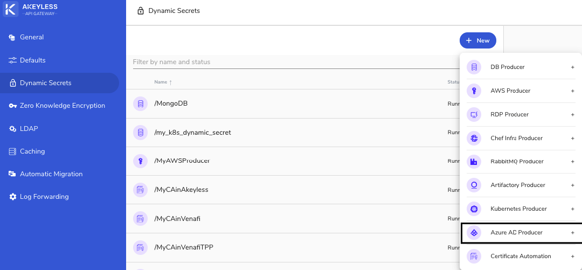Click the Kubernetes Producer helm icon
Image resolution: width=582 pixels, height=270 pixels.
click(x=474, y=209)
